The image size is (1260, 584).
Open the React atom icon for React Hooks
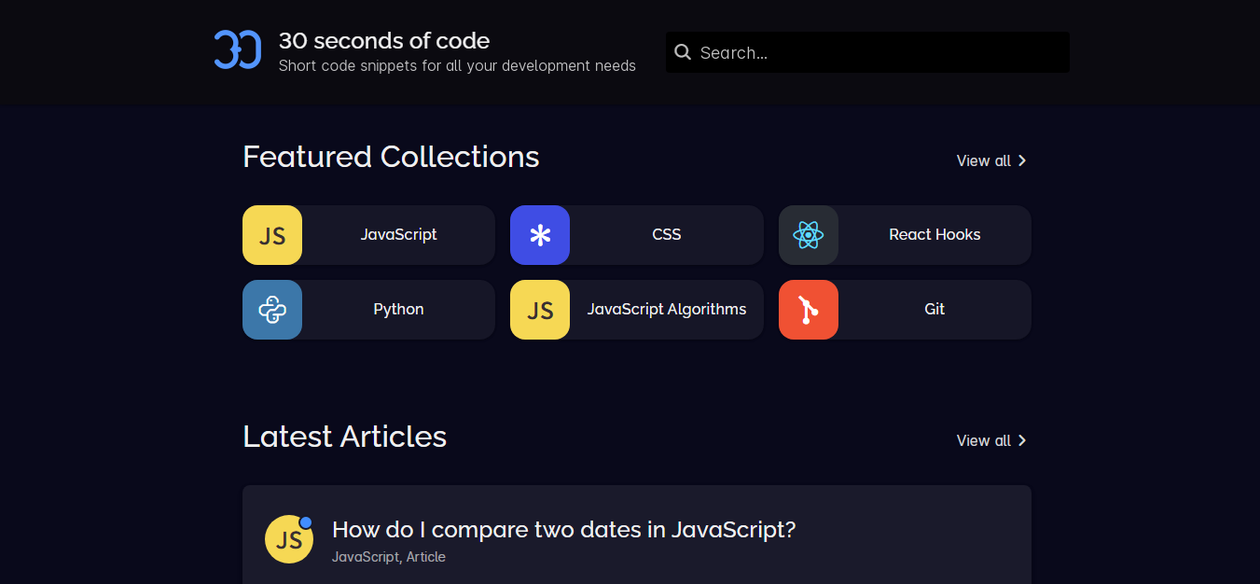[809, 235]
